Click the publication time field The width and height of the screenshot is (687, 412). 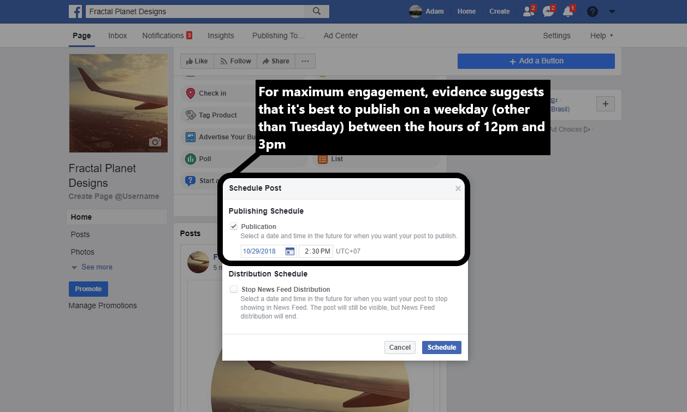(x=316, y=251)
